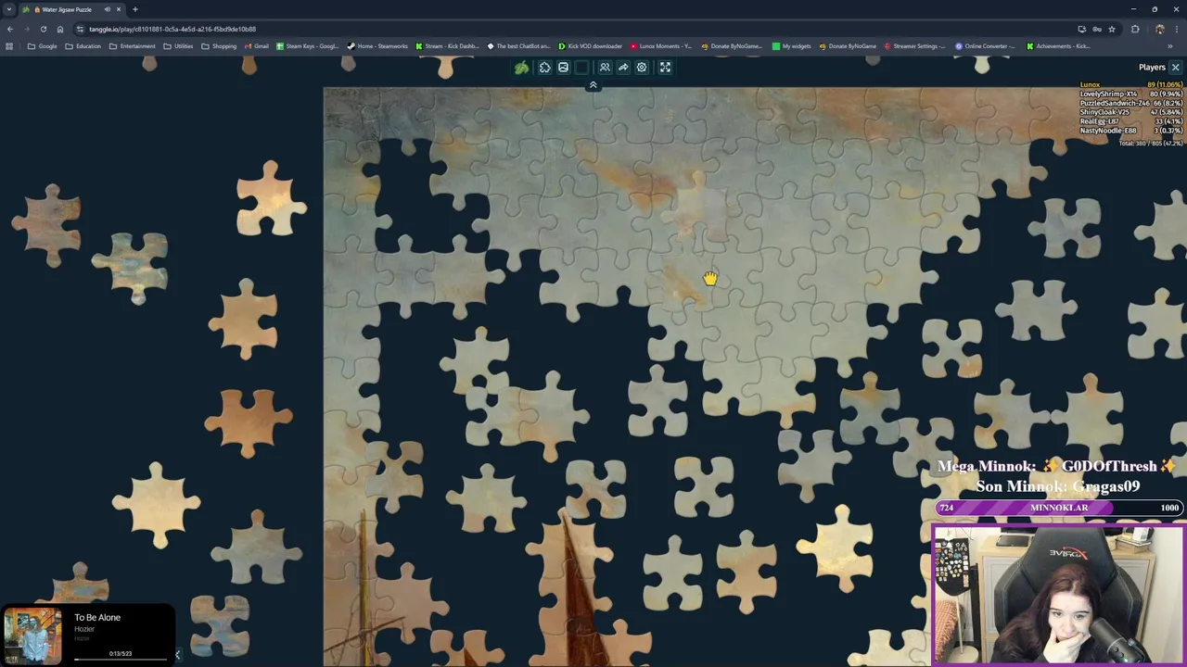Go forward with the browser arrow

[x=26, y=29]
